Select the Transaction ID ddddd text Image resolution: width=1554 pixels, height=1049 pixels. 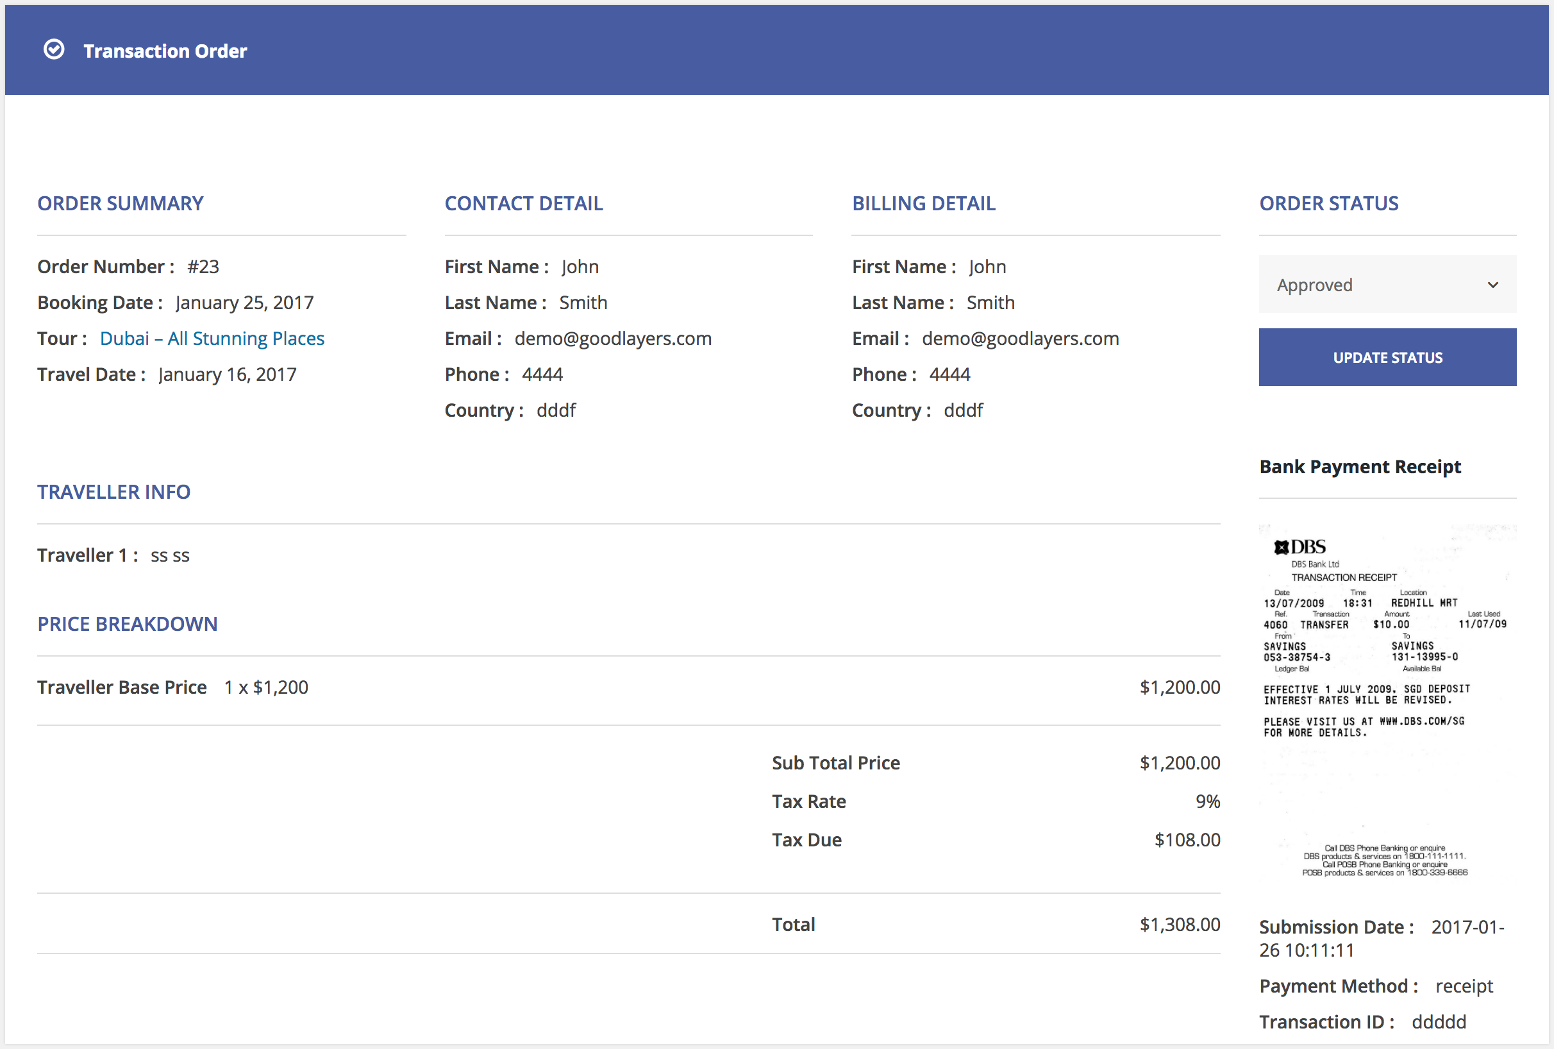coord(1439,1021)
